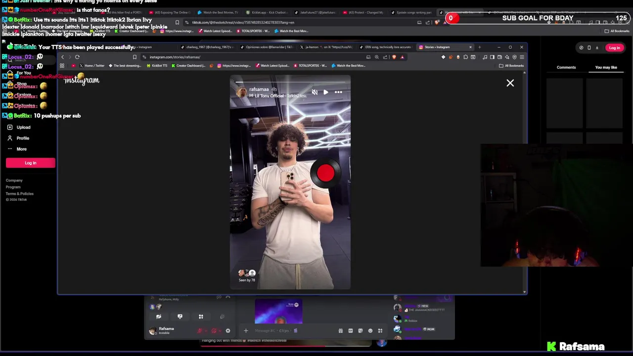Open the Discord emoji picker
This screenshot has width=633, height=356.
click(370, 331)
